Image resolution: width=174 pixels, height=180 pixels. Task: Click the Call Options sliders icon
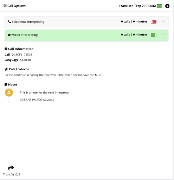[x=5, y=6]
